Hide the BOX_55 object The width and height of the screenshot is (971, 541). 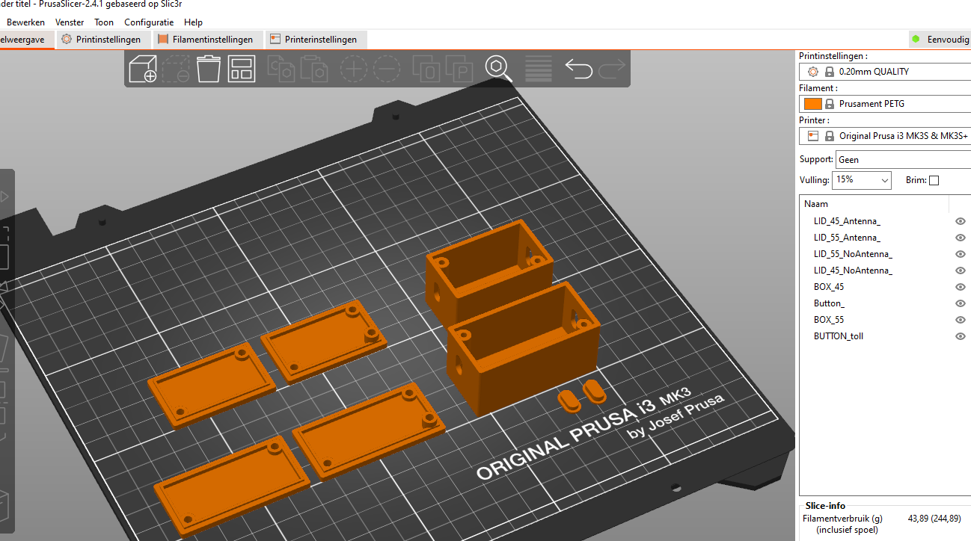click(x=961, y=320)
